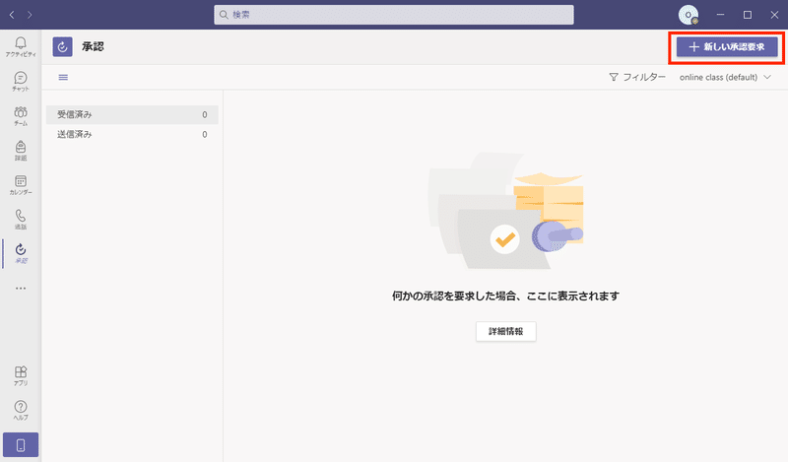Open the Activity bell icon
This screenshot has height=462, width=788.
tap(21, 46)
